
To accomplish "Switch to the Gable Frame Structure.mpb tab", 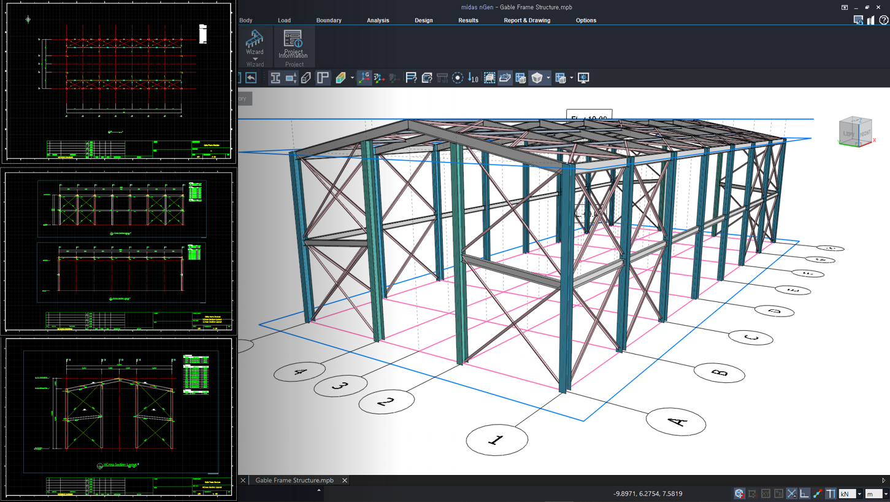I will click(x=294, y=481).
